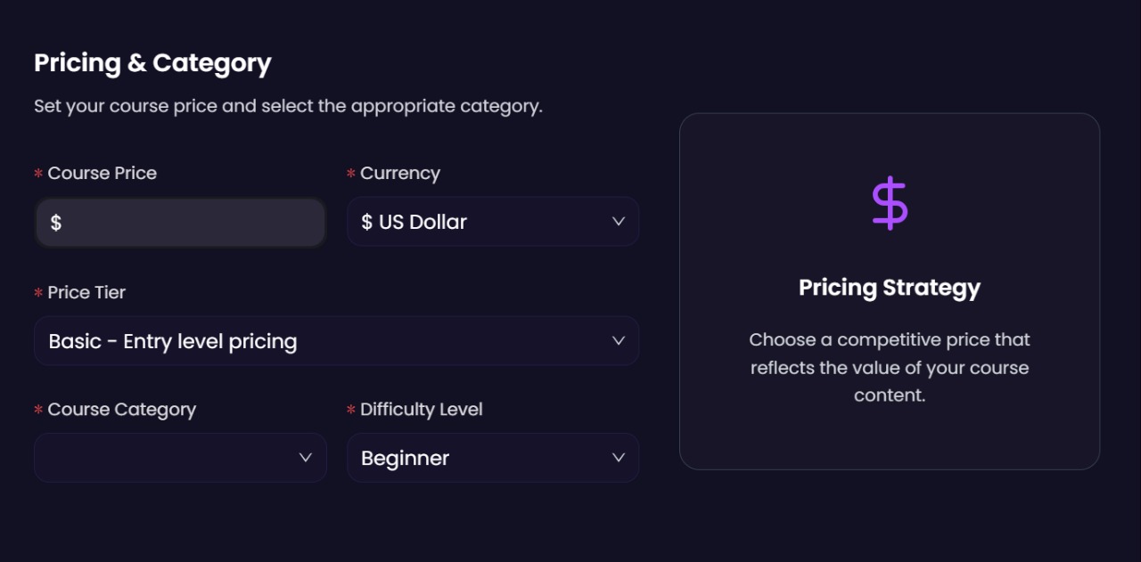The image size is (1141, 562).
Task: Click the Course Category chevron arrow
Action: (306, 457)
